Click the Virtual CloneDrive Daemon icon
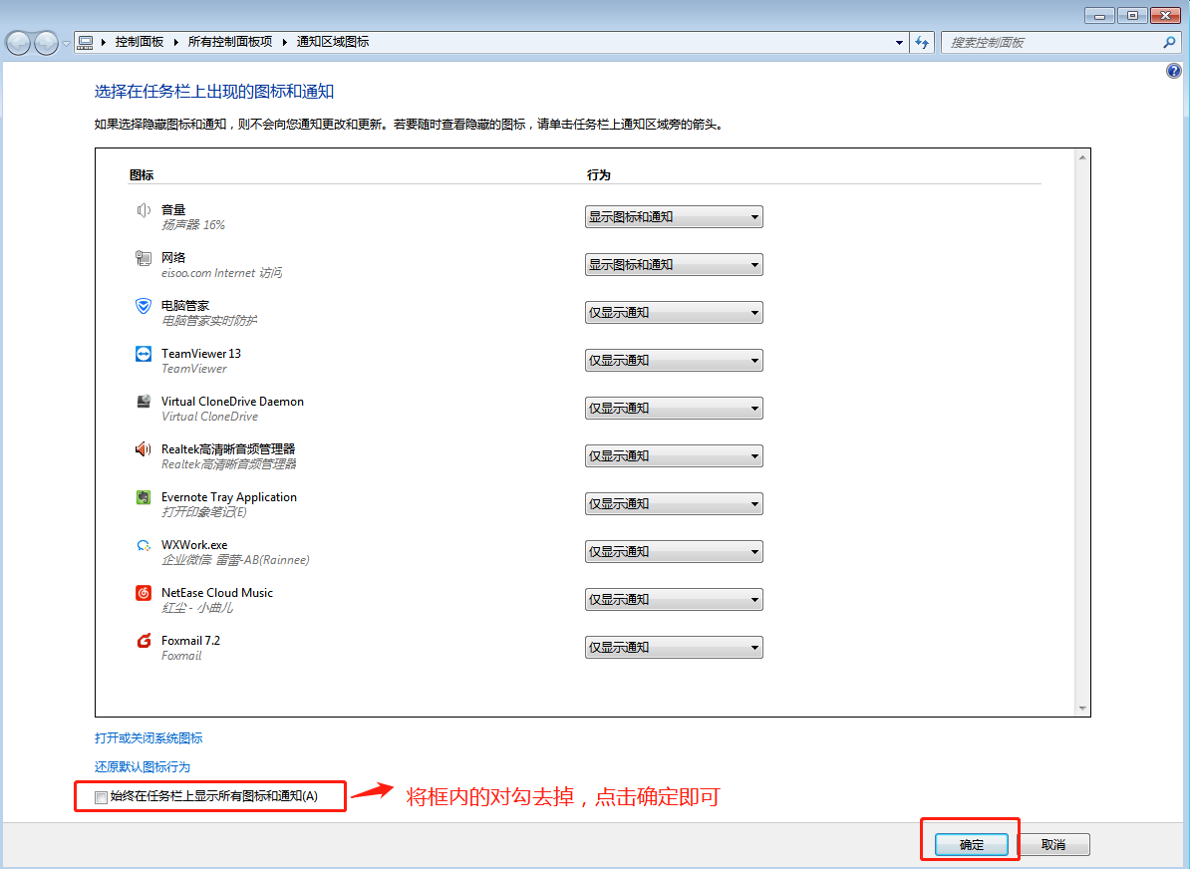This screenshot has height=869, width=1190. click(144, 402)
